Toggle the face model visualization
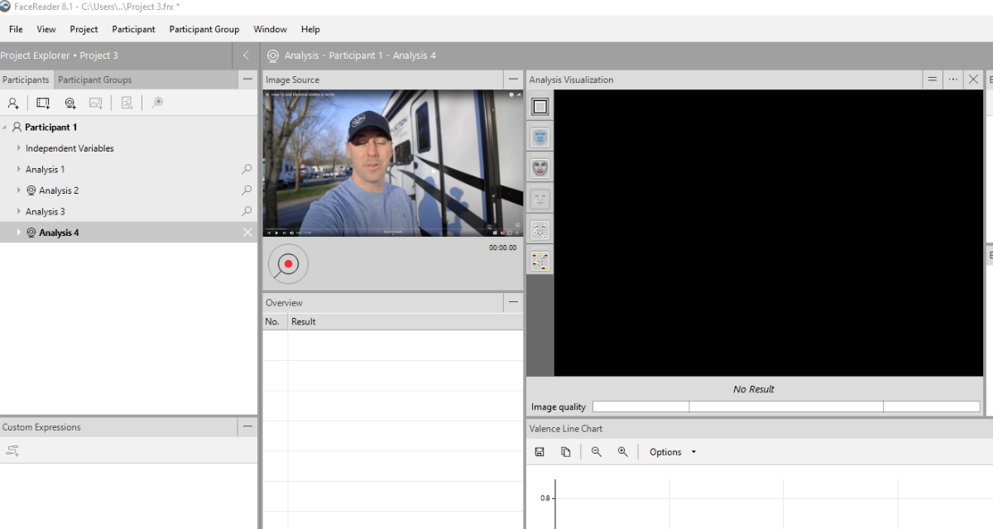The width and height of the screenshot is (993, 529). pos(540,169)
